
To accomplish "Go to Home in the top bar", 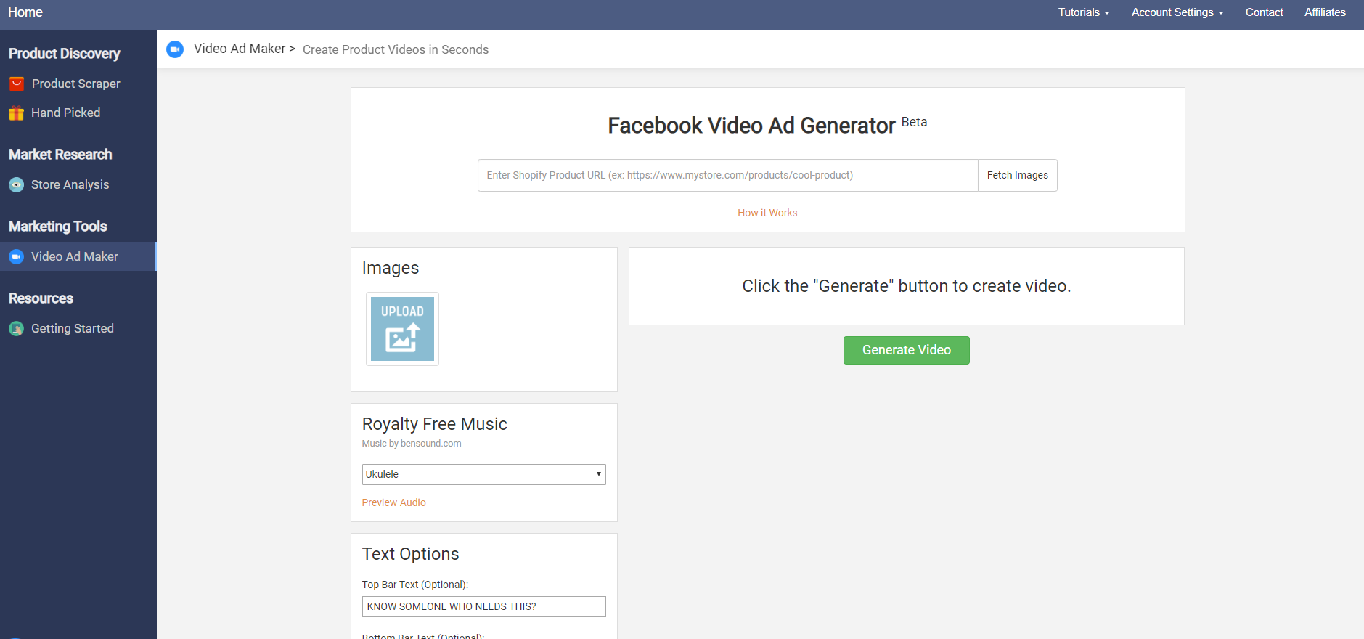I will pyautogui.click(x=25, y=12).
